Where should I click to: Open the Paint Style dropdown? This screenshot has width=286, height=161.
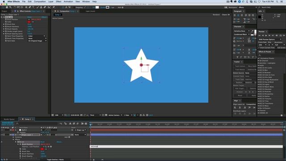click(37, 41)
